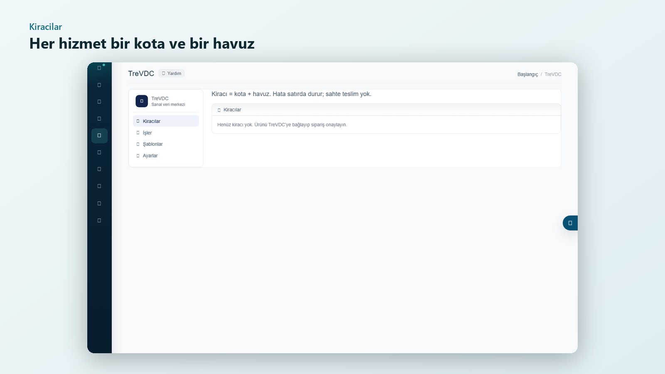
Task: Click the Kiracılar card header
Action: [386, 110]
